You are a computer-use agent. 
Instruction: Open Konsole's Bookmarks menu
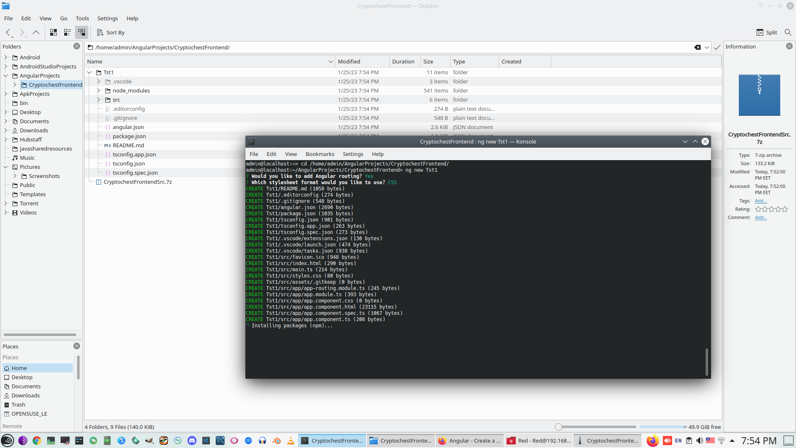tap(320, 154)
